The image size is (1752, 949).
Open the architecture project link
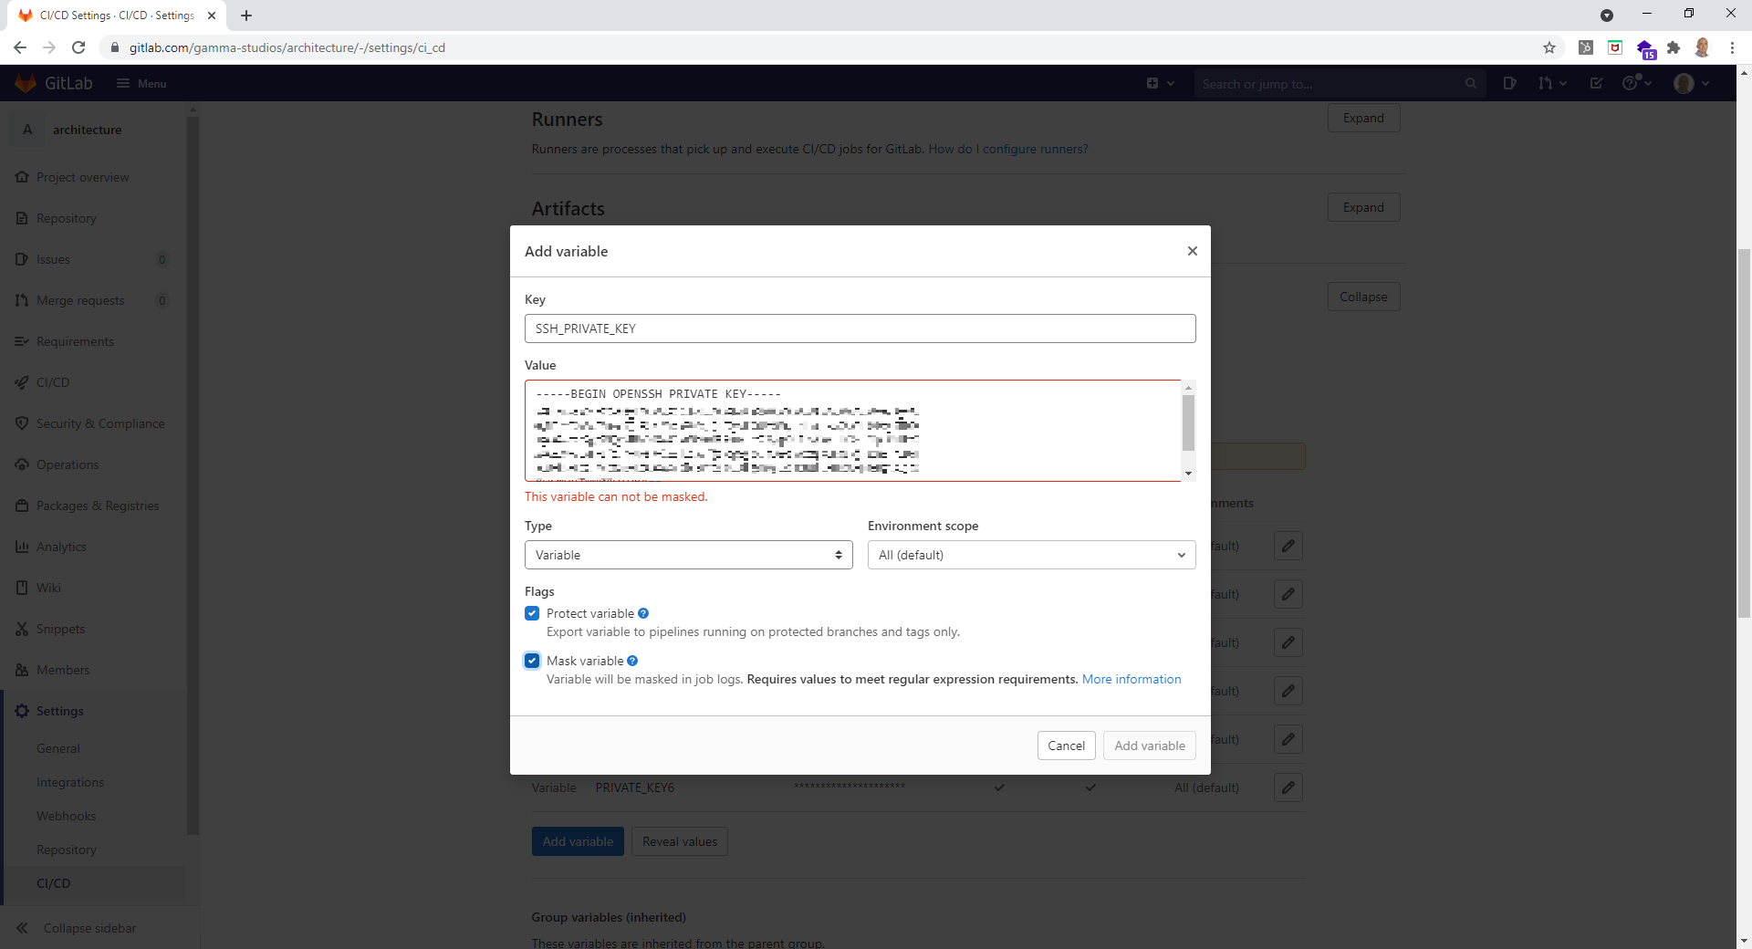pos(87,130)
